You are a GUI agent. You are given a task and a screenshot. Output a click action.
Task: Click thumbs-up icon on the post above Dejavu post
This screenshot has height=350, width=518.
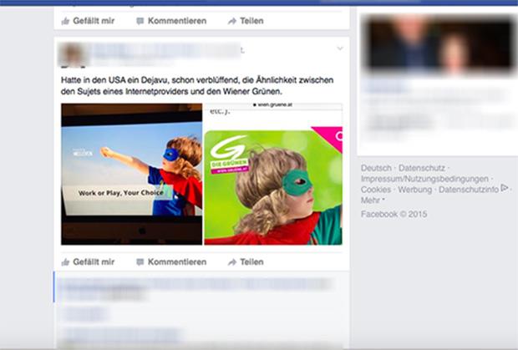pos(65,21)
